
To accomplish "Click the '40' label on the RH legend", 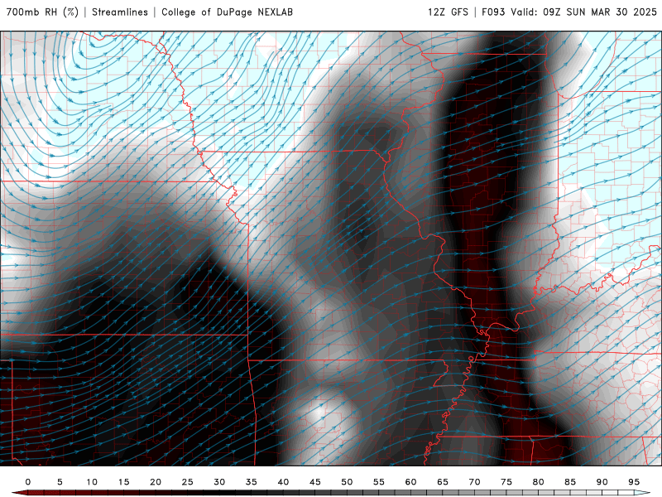I will (x=283, y=482).
